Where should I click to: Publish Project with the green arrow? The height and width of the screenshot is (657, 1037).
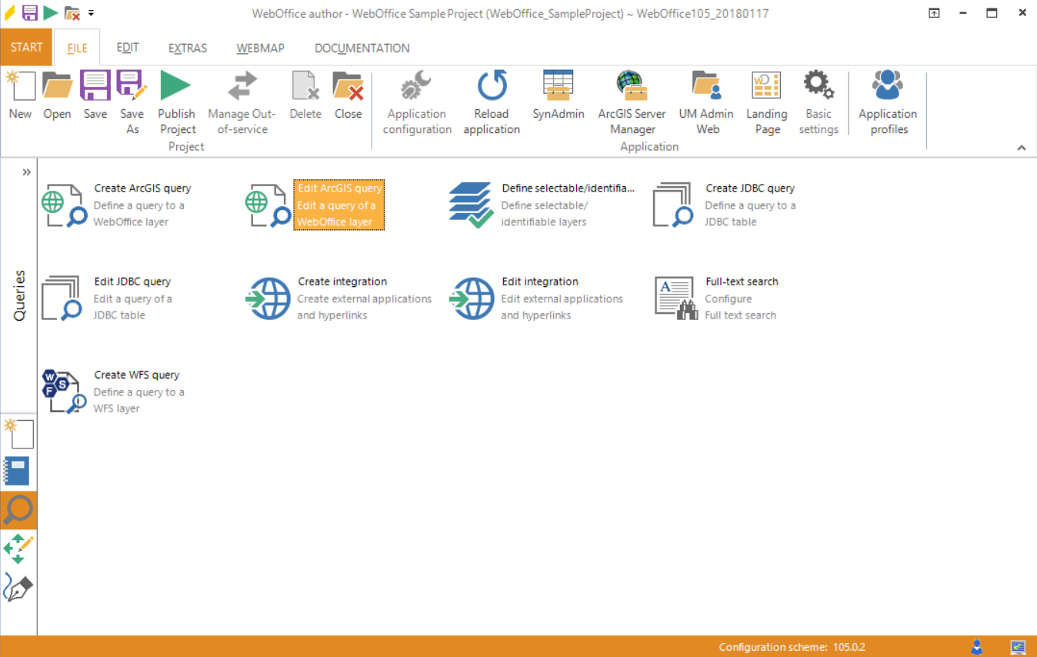[176, 85]
